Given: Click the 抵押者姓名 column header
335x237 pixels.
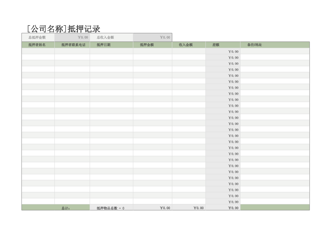Looking at the screenshot, I should [38, 45].
